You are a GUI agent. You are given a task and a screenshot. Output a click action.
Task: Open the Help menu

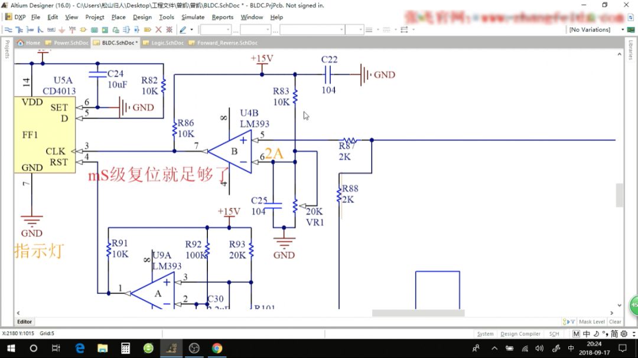276,17
